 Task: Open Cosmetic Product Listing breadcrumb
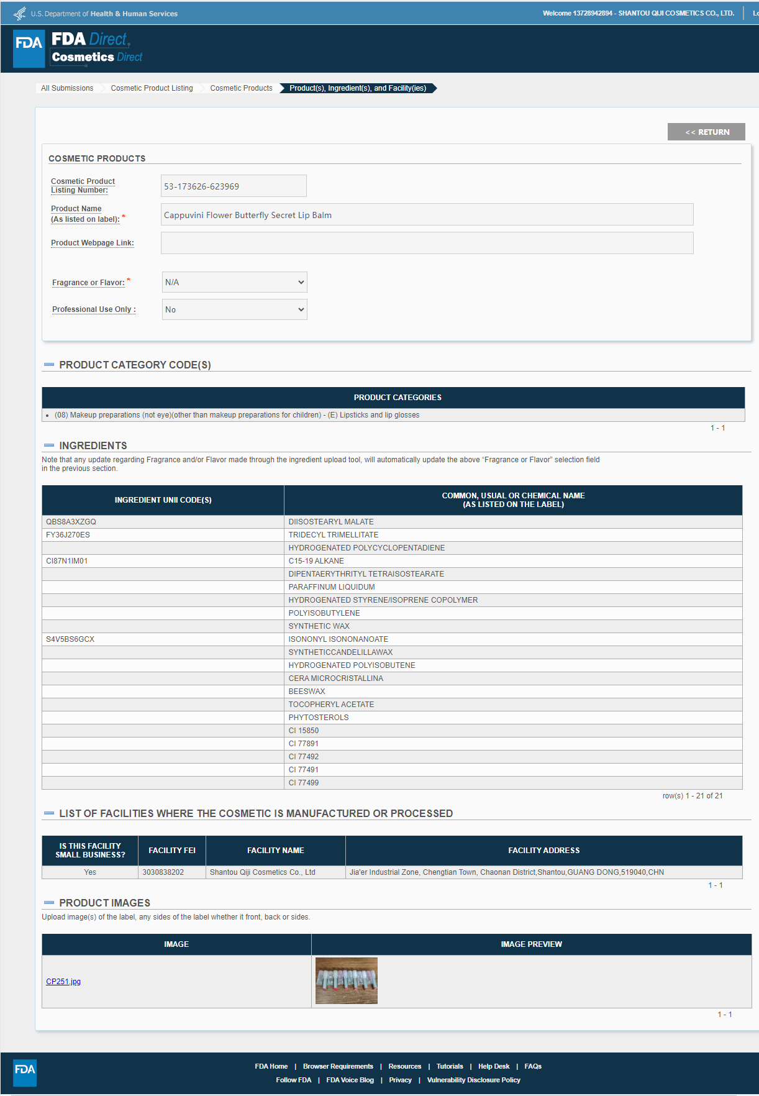[152, 88]
